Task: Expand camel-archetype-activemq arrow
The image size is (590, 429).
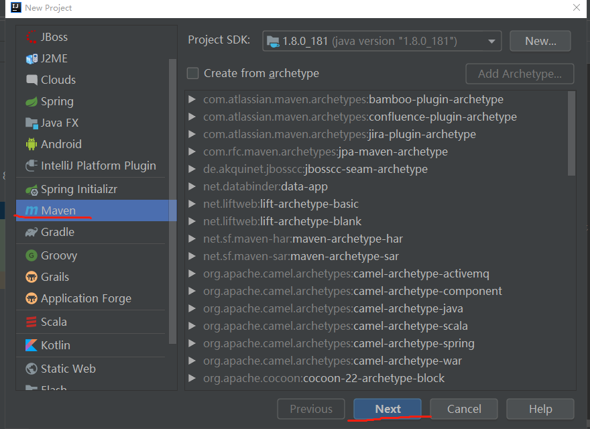Action: coord(192,273)
